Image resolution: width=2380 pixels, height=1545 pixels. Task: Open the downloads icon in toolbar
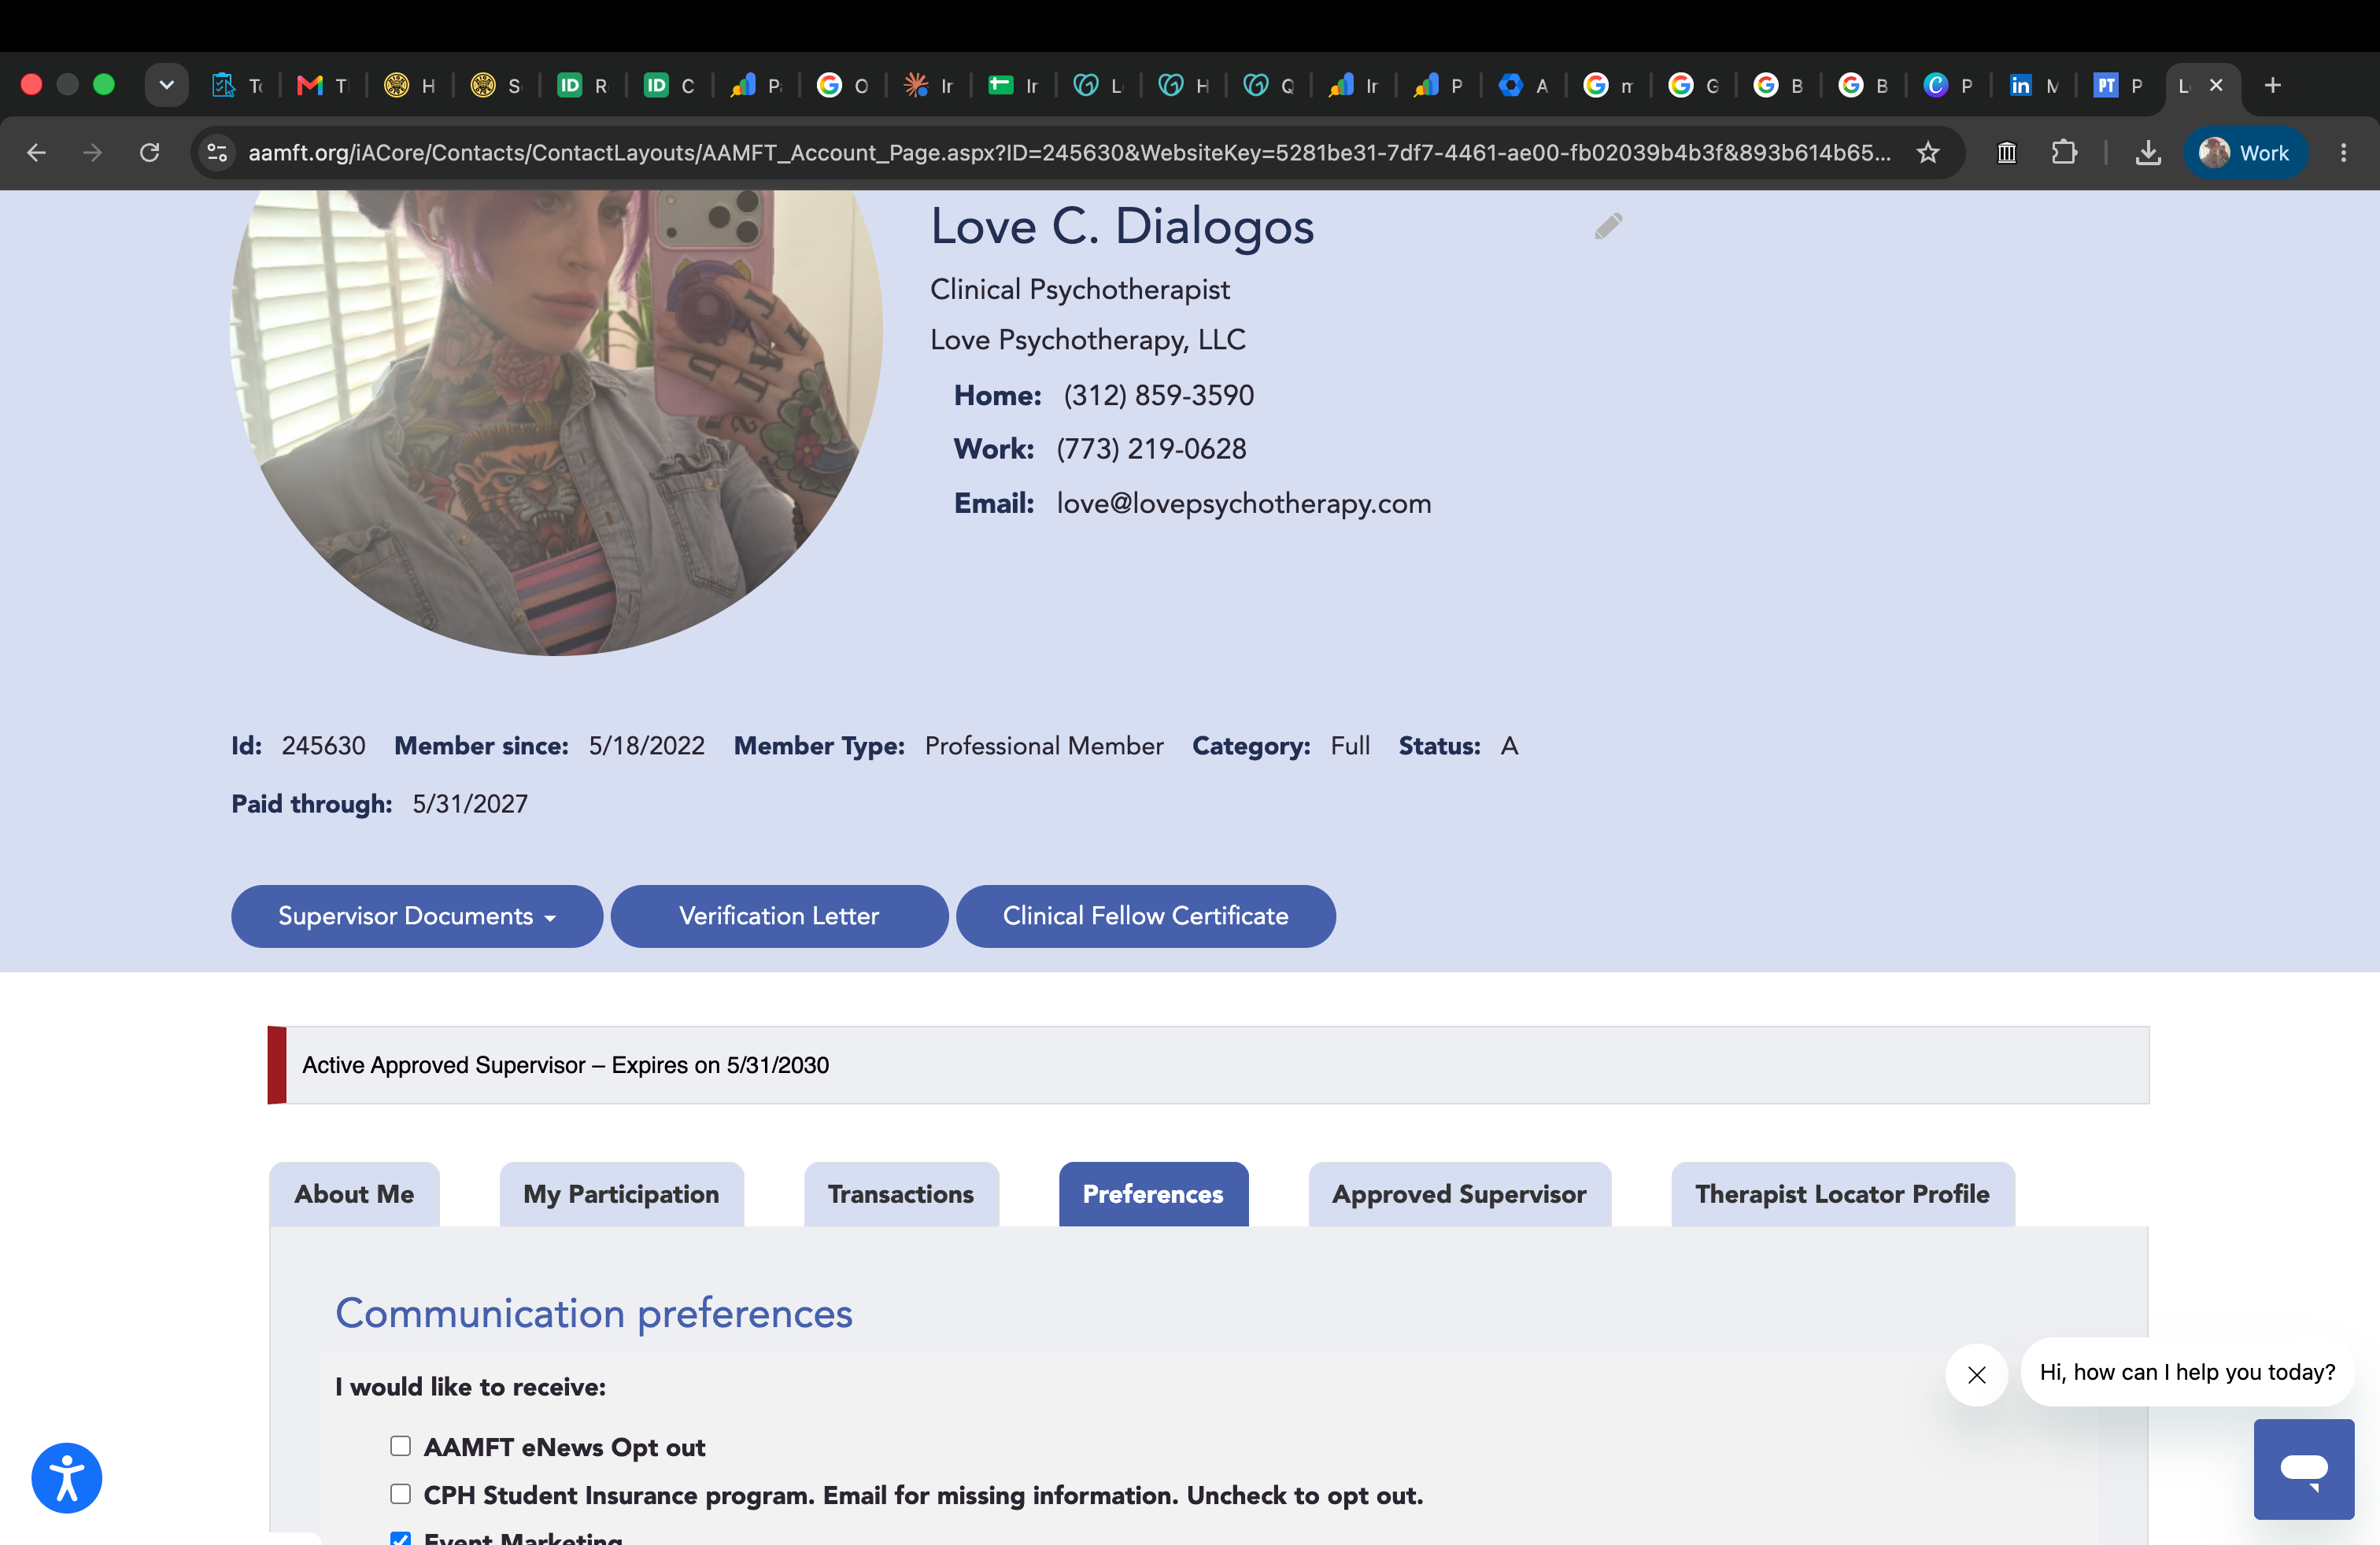[x=2148, y=153]
